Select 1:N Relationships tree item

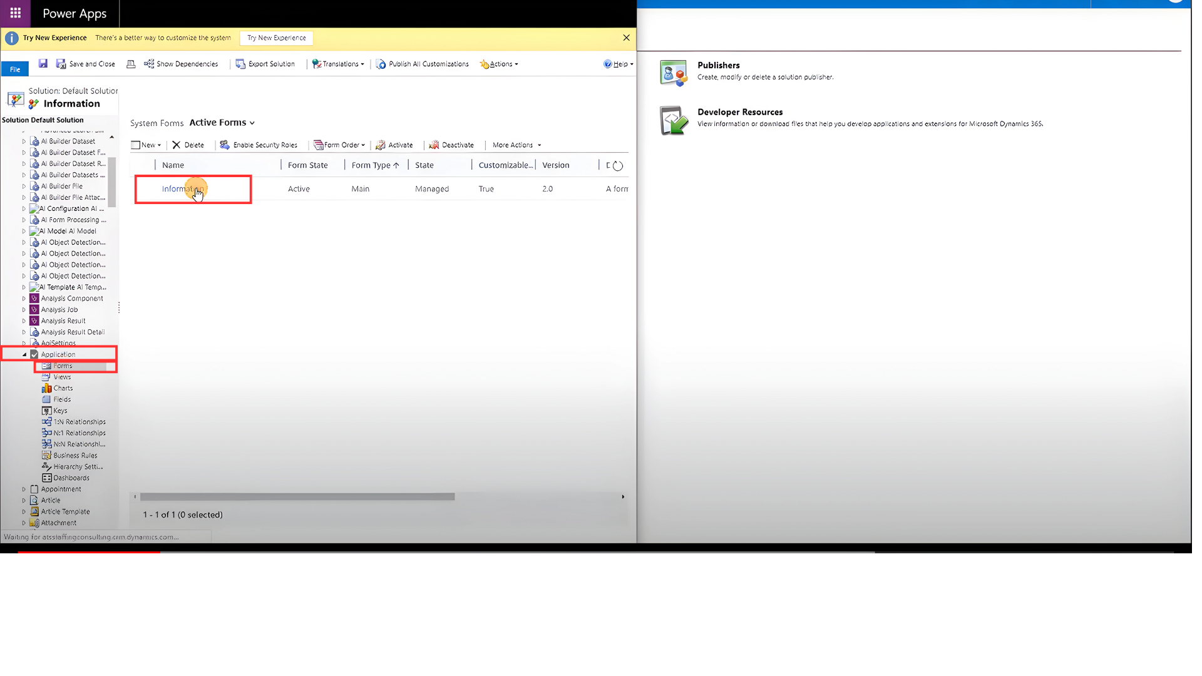[79, 422]
